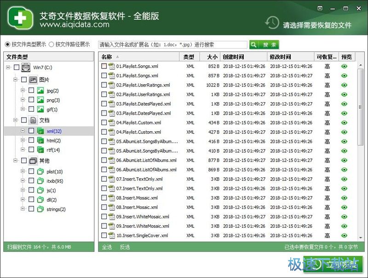Image resolution: width=368 pixels, height=278 pixels.
Task: Collapse the 图片 tree node
Action: pos(15,80)
